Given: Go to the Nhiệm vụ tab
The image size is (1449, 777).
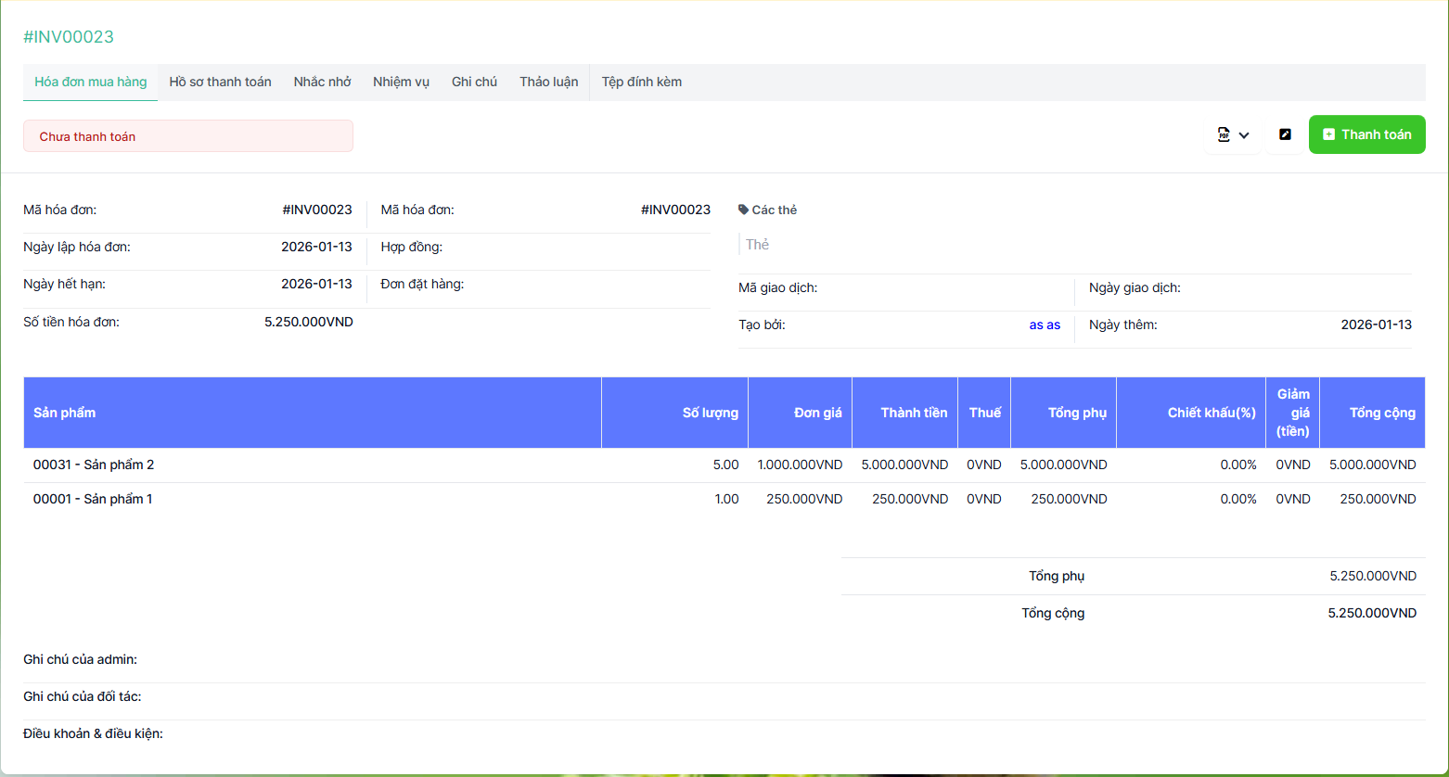Looking at the screenshot, I should pos(401,83).
